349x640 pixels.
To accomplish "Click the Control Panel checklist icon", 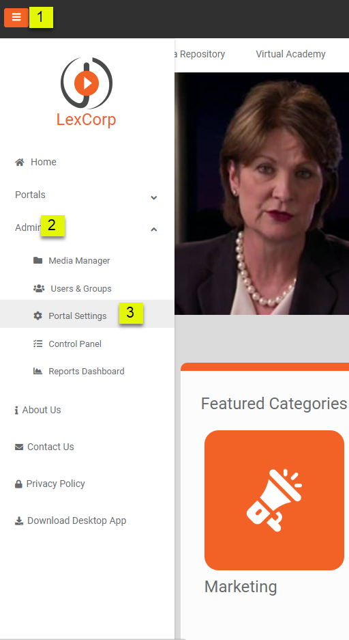I will (x=38, y=344).
